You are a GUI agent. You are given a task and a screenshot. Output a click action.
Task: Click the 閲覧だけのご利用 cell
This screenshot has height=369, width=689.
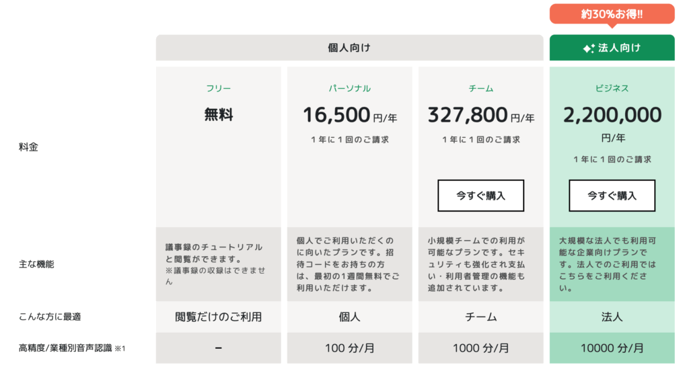coord(219,317)
